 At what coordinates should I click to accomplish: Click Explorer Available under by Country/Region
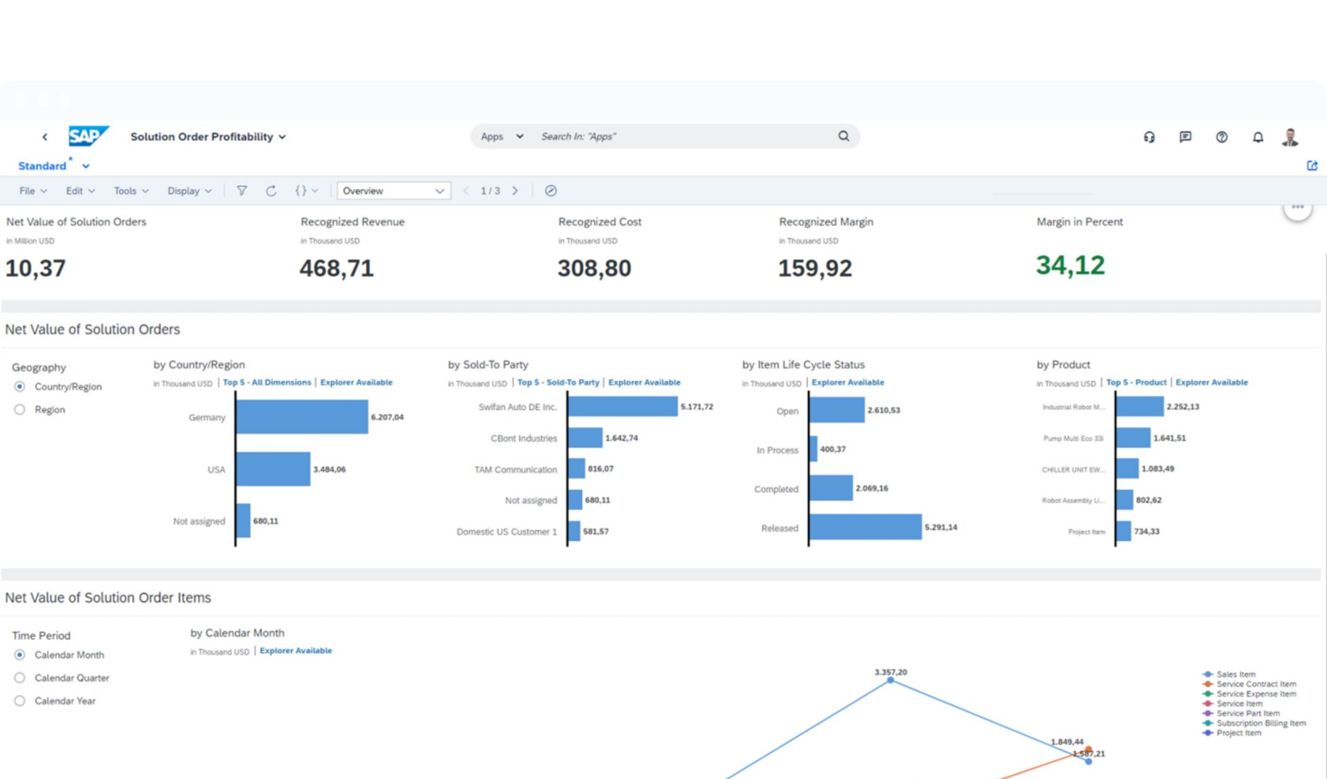[x=356, y=382]
